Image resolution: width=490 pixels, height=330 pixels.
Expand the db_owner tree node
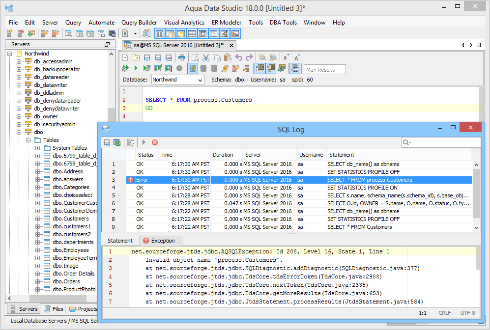tap(19, 116)
